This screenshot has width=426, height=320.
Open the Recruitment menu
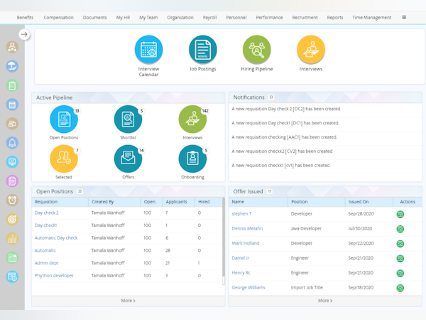tap(305, 17)
